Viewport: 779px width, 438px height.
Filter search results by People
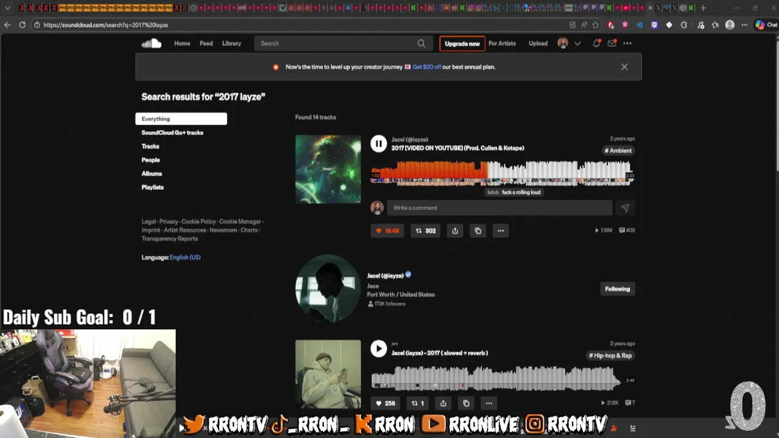point(150,160)
